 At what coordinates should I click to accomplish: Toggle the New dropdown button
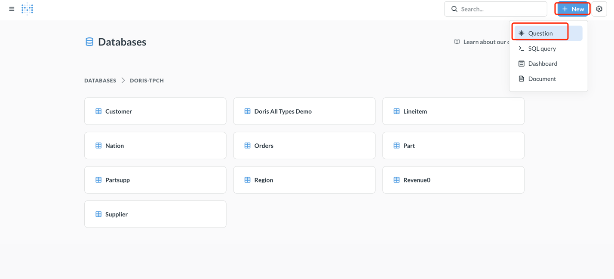[x=573, y=9]
